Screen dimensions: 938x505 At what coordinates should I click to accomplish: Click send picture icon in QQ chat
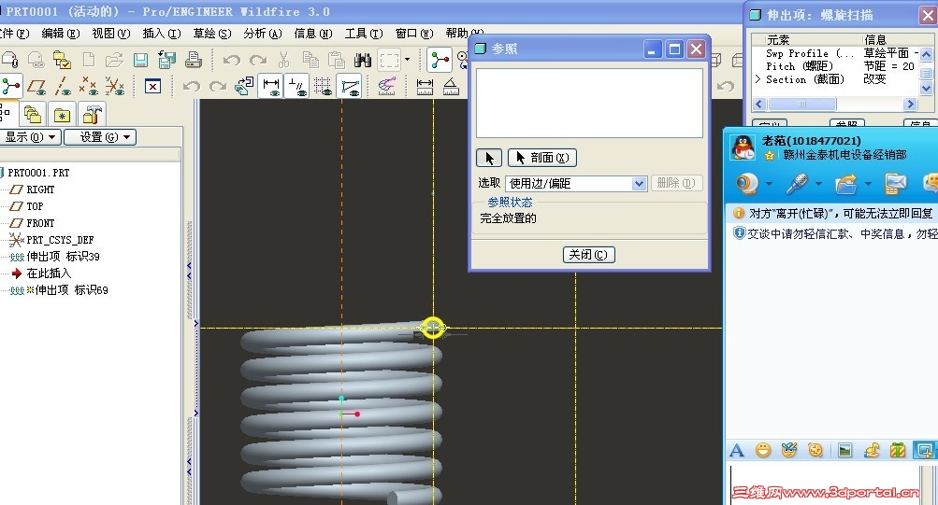(844, 450)
